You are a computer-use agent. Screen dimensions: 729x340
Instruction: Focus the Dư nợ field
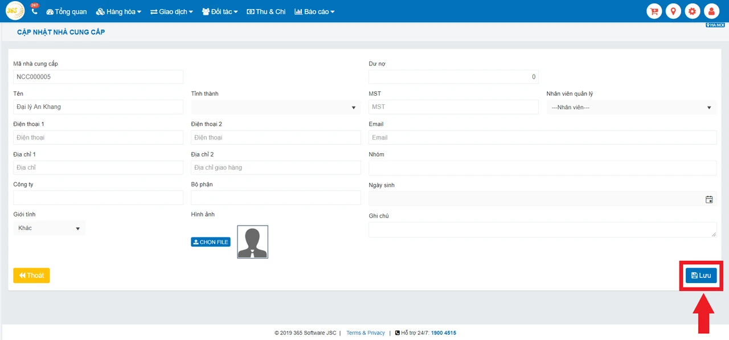[453, 77]
